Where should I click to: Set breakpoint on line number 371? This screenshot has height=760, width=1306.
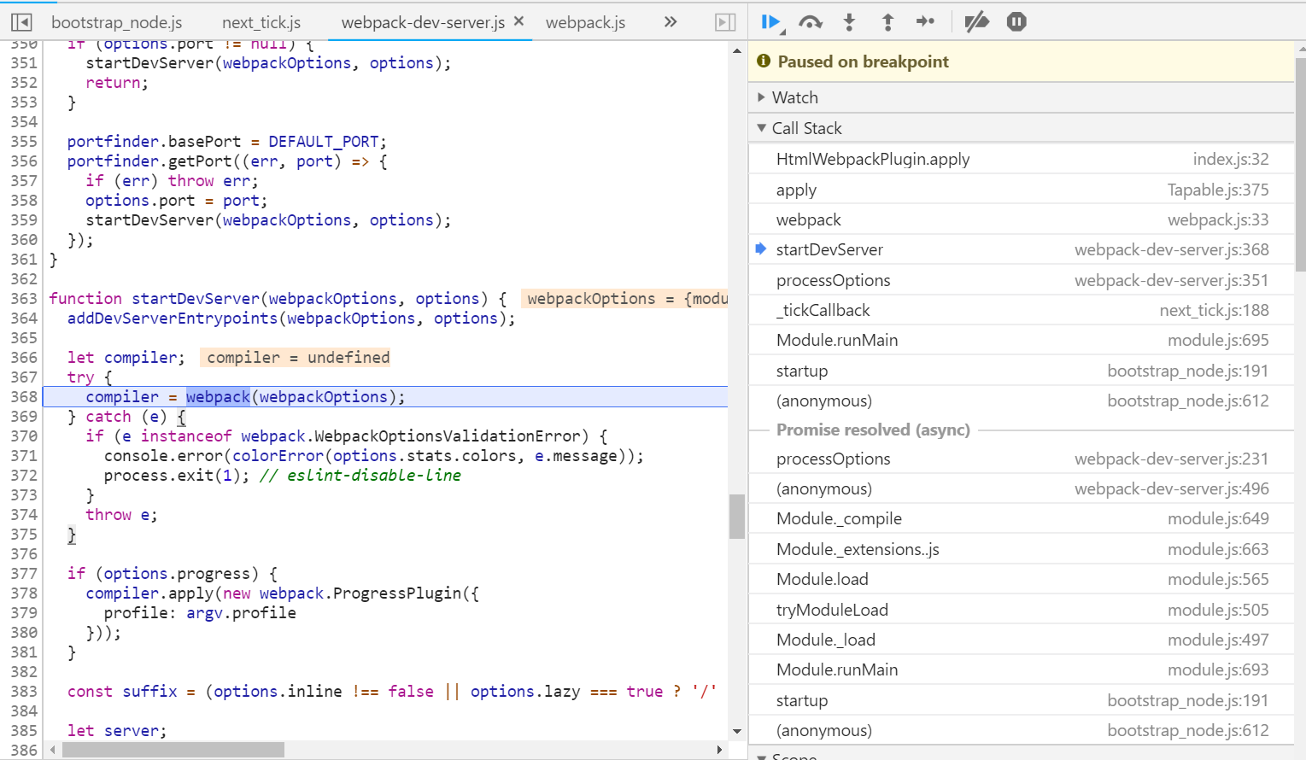coord(24,455)
